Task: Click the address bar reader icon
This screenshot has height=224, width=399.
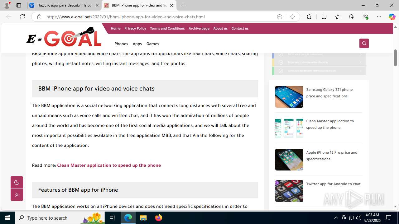Action: point(280,17)
